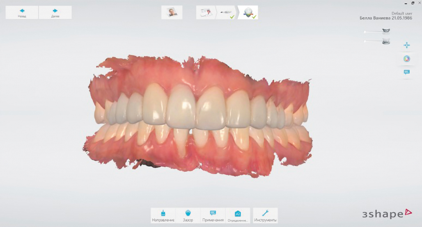
Task: Toggle the lower jaw model icon
Action: point(386,41)
